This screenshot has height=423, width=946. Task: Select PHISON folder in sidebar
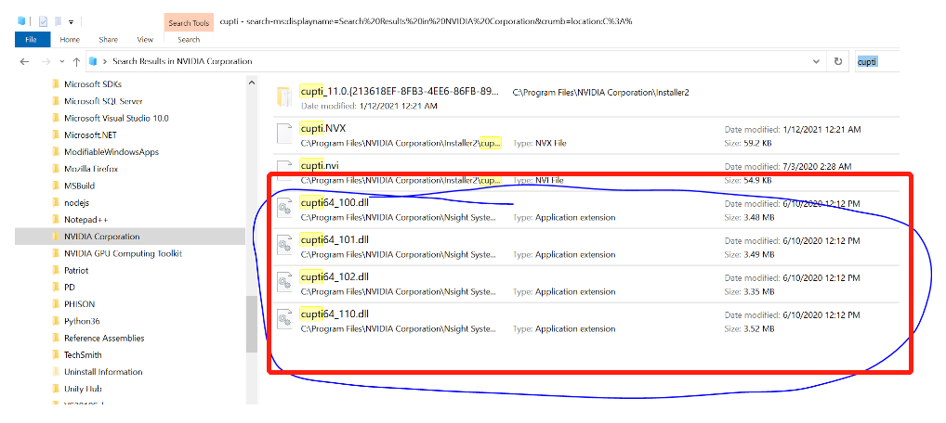point(79,304)
